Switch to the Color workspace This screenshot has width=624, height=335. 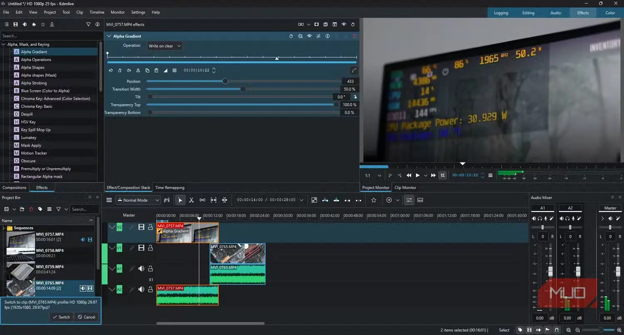click(x=610, y=13)
